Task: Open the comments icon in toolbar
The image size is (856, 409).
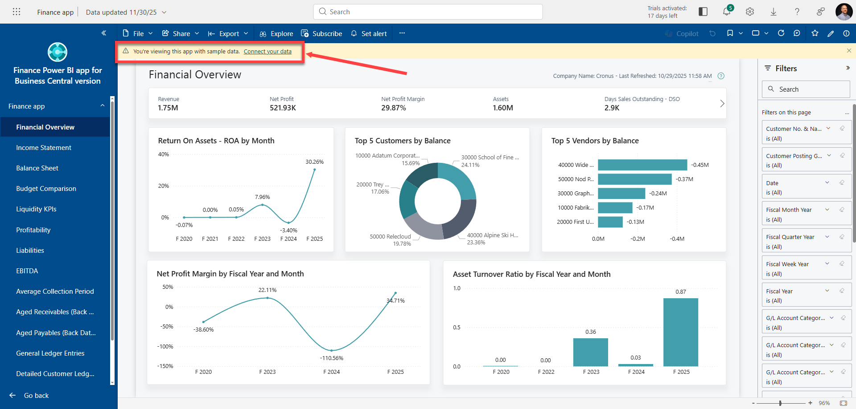Action: pyautogui.click(x=797, y=33)
